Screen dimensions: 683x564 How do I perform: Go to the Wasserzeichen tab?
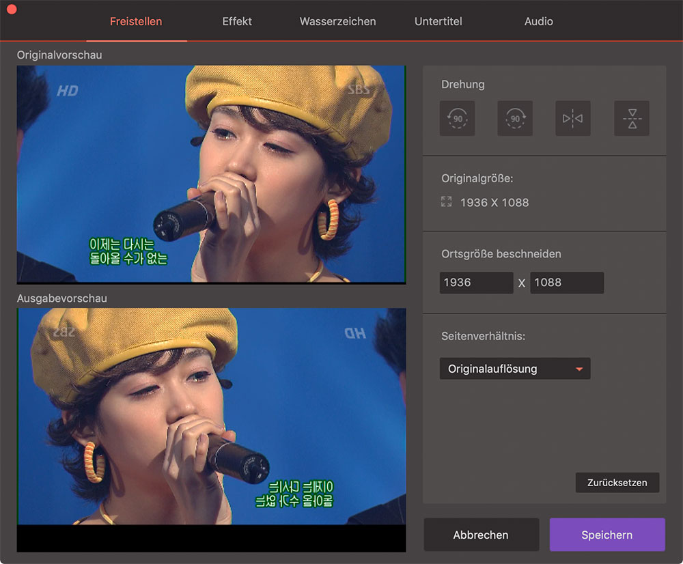click(x=337, y=21)
